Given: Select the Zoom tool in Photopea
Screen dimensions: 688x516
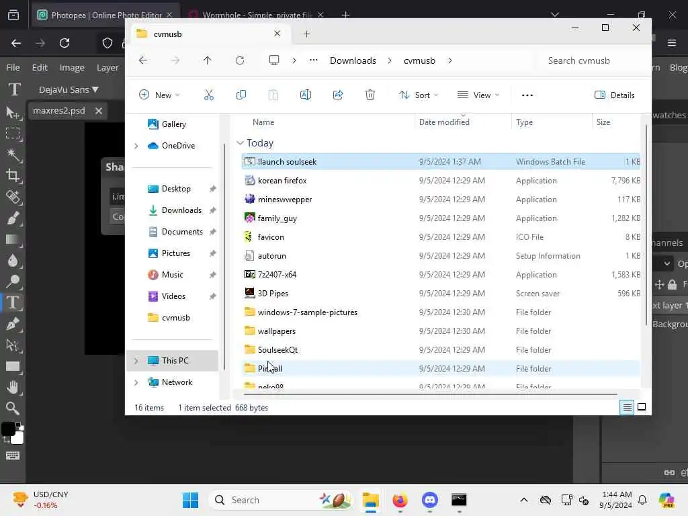Looking at the screenshot, I should point(13,408).
